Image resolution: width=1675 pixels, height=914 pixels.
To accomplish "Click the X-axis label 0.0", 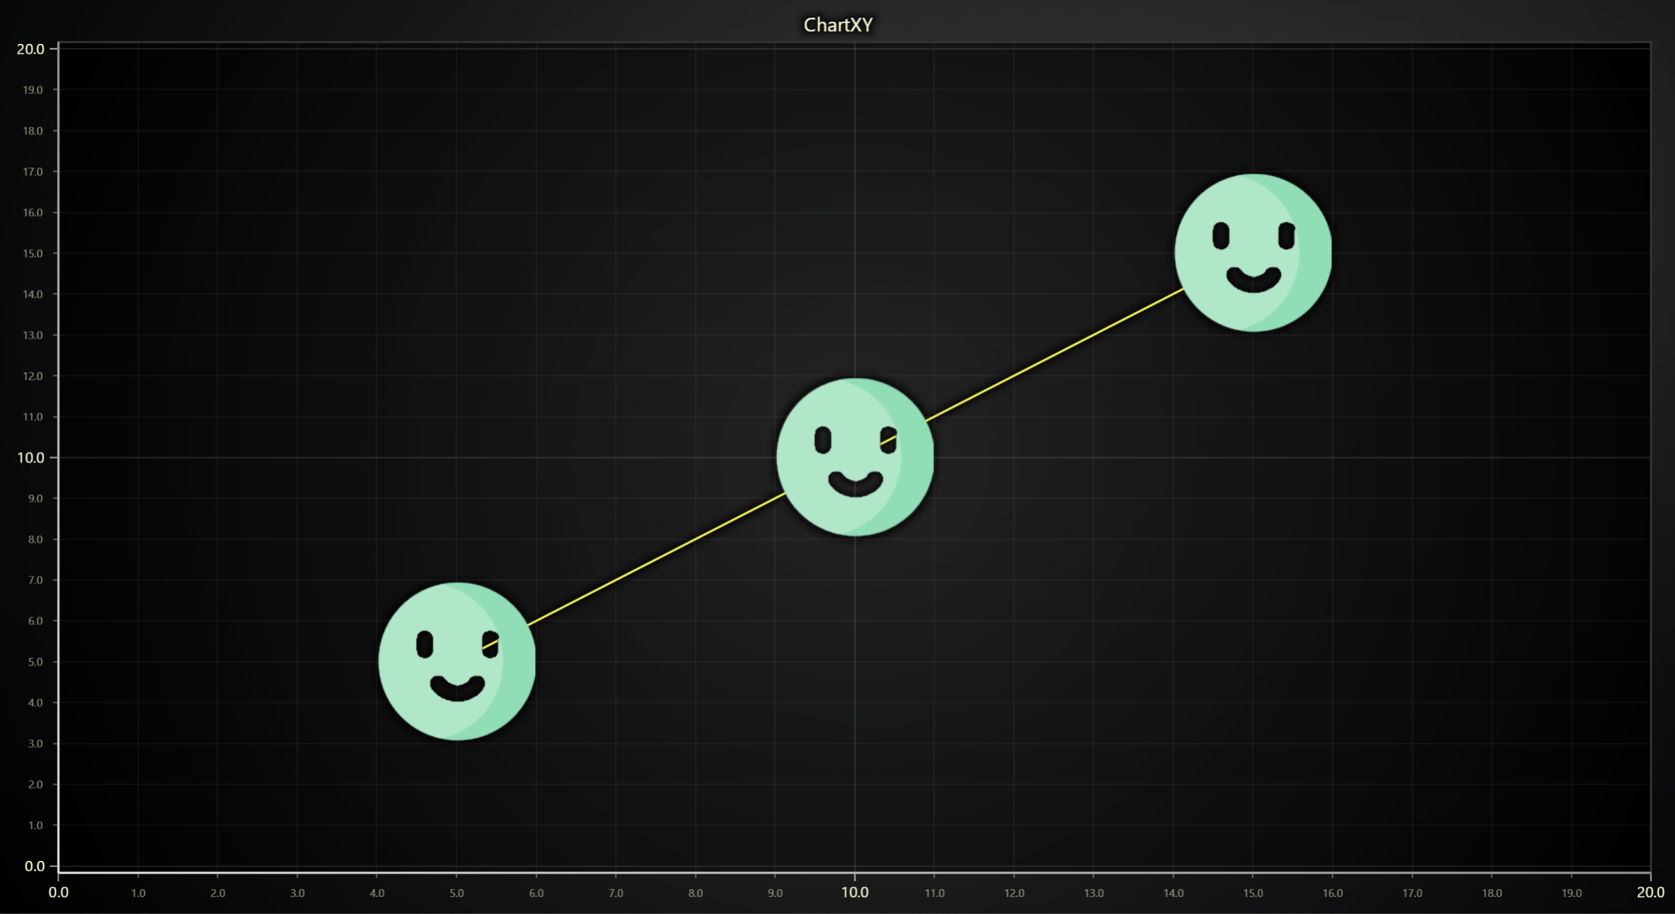I will pos(58,892).
